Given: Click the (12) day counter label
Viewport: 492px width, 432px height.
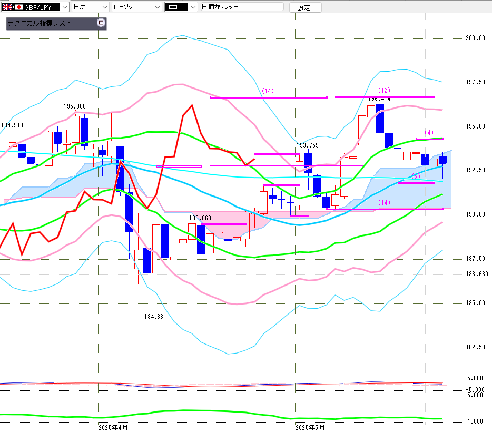Looking at the screenshot, I should [385, 91].
